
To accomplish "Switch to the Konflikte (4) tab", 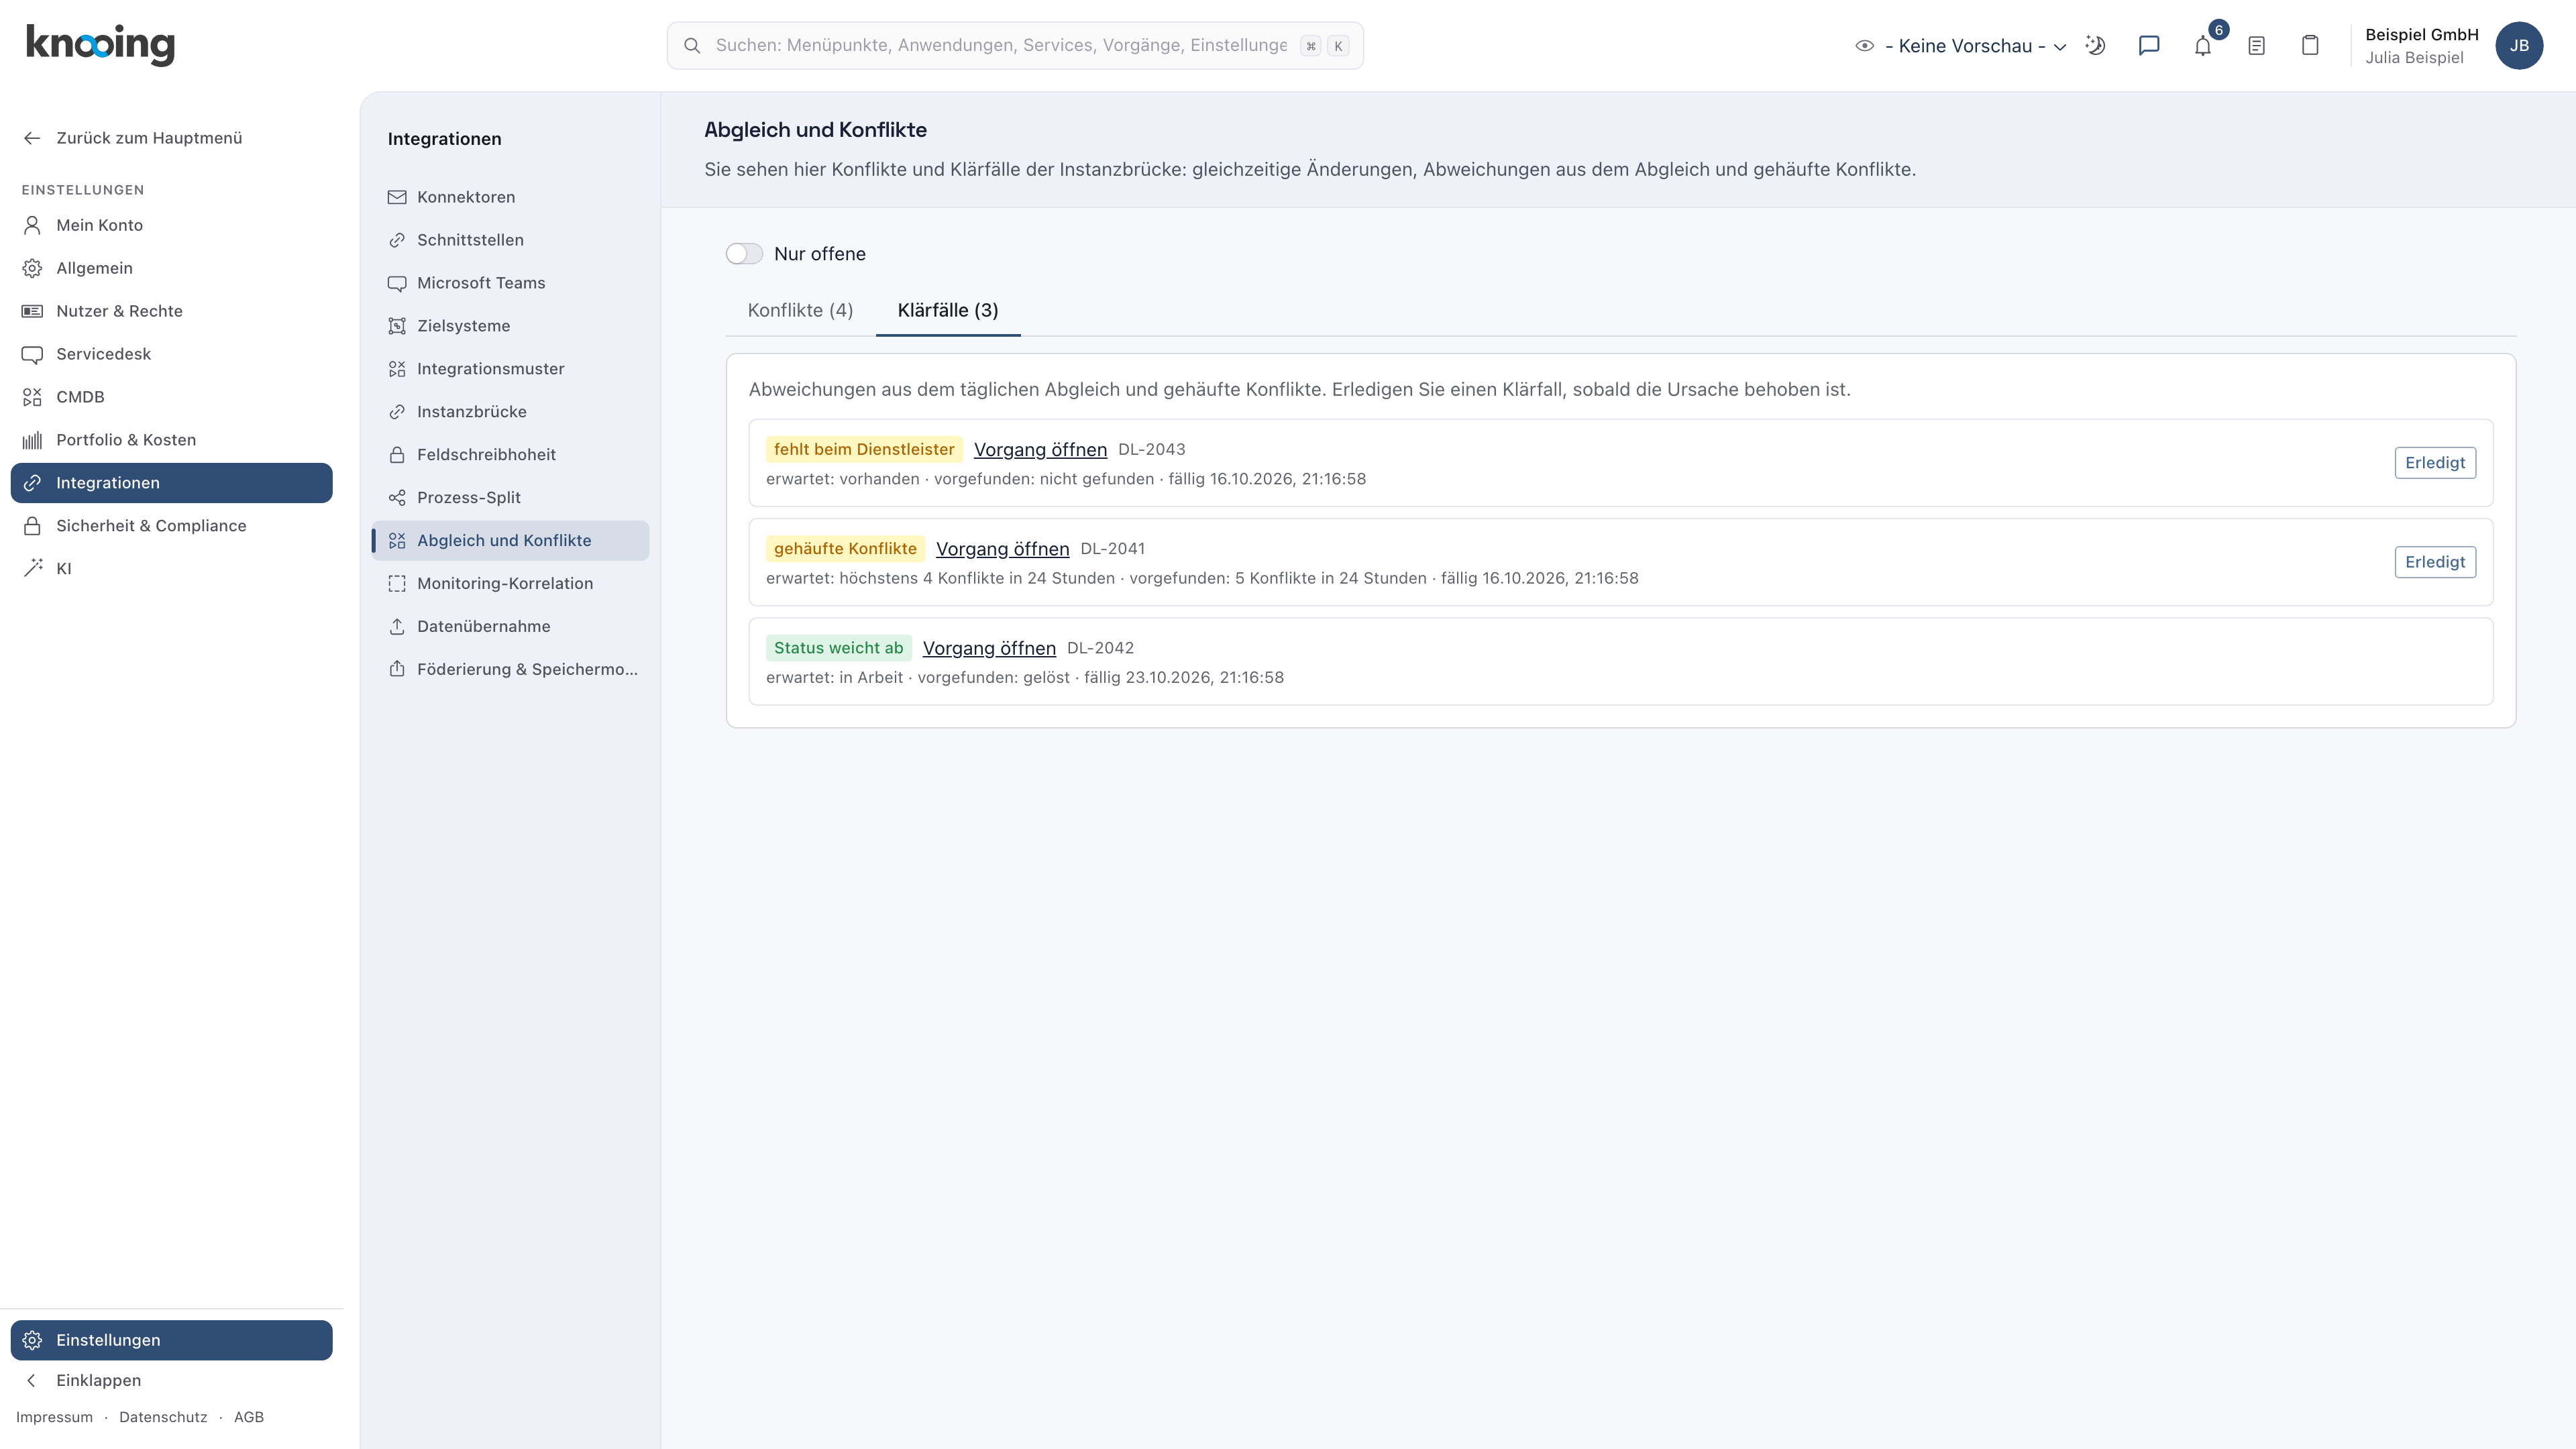I will coord(800,310).
